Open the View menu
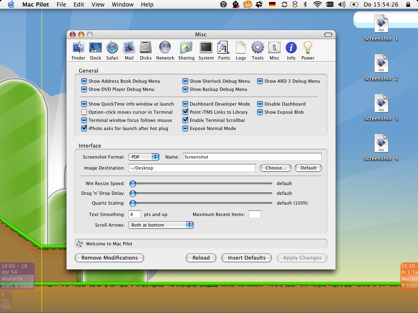The width and height of the screenshot is (418, 313). coord(98,4)
